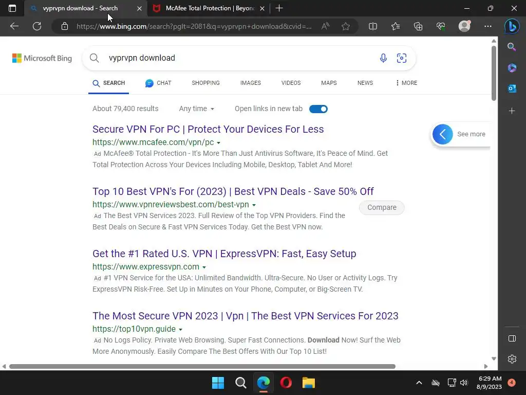Open the volume control tray icon
The height and width of the screenshot is (395, 526).
[x=464, y=383]
